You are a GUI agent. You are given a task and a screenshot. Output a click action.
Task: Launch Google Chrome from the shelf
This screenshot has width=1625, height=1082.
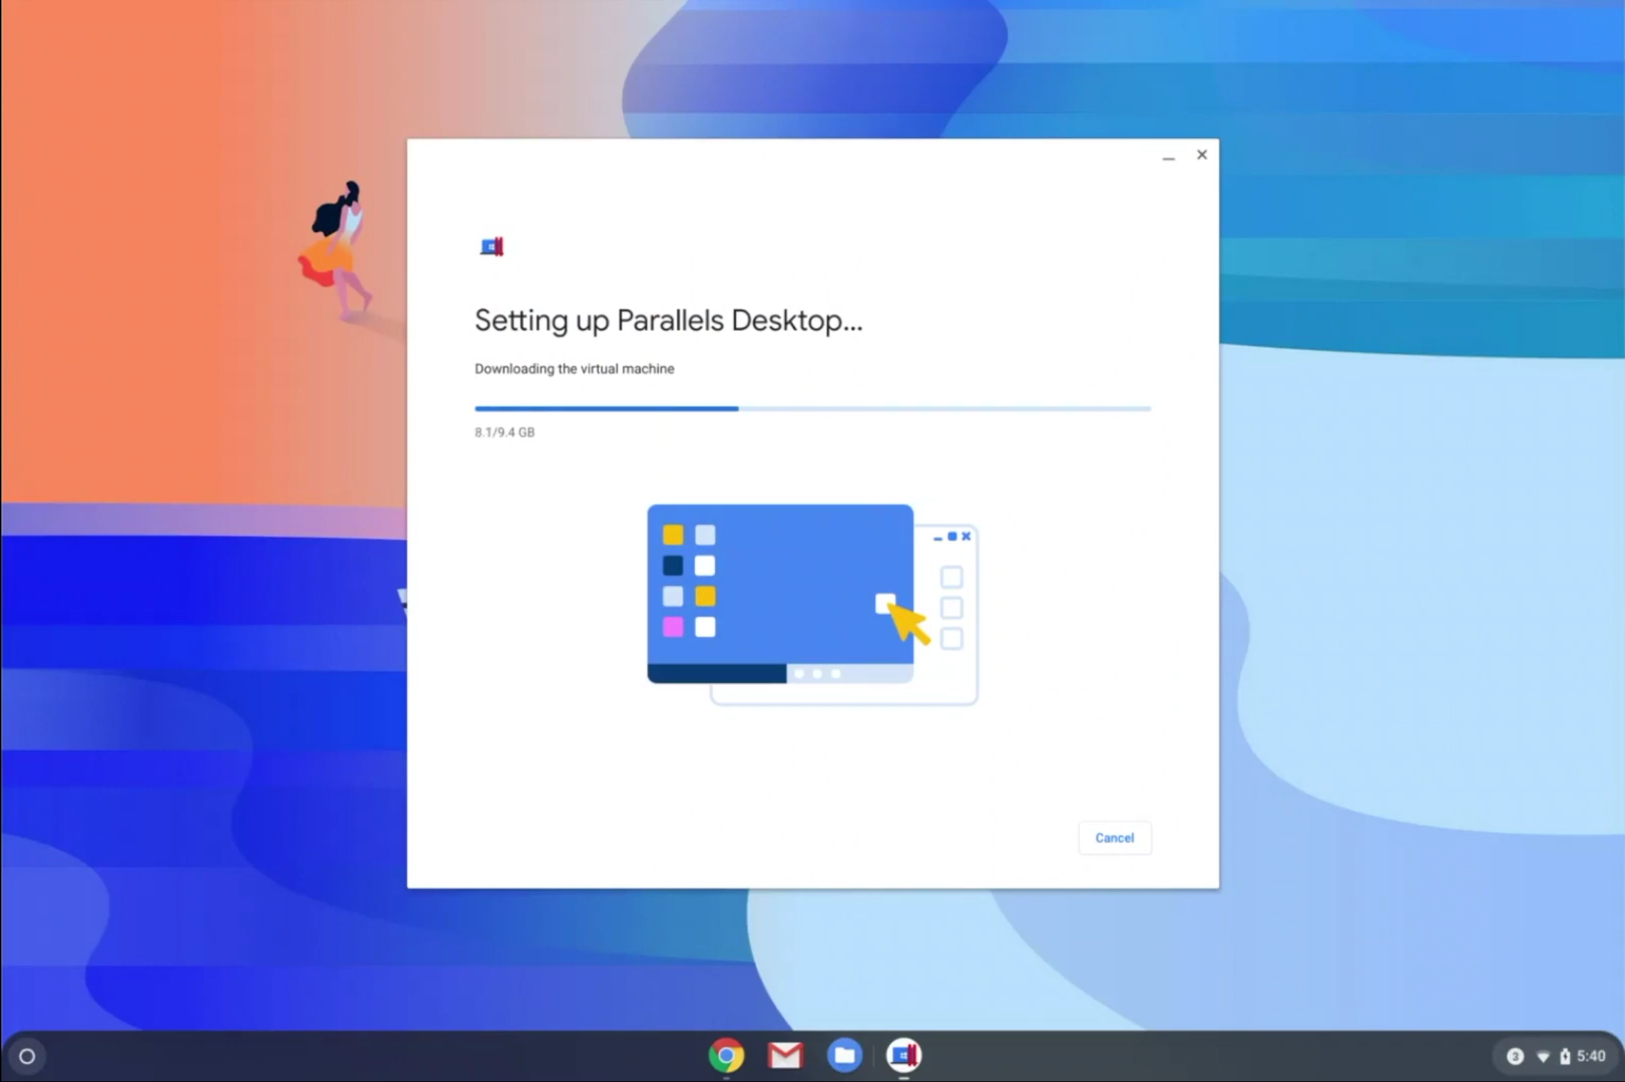click(727, 1055)
